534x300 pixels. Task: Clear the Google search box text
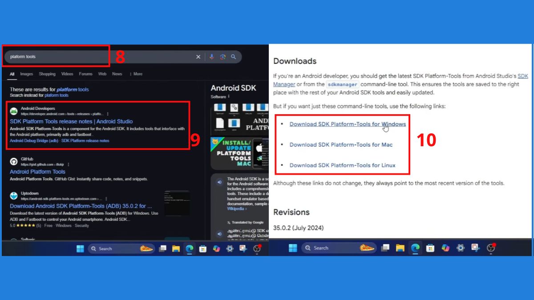click(198, 57)
